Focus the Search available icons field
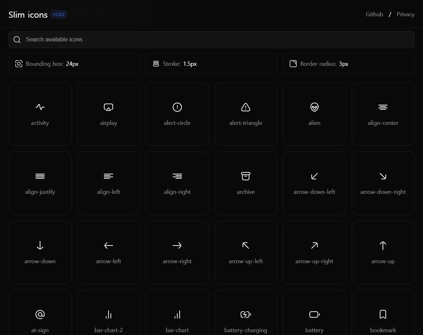The width and height of the screenshot is (423, 335). 211,39
